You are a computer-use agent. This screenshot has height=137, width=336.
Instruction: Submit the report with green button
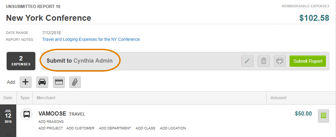(x=308, y=61)
